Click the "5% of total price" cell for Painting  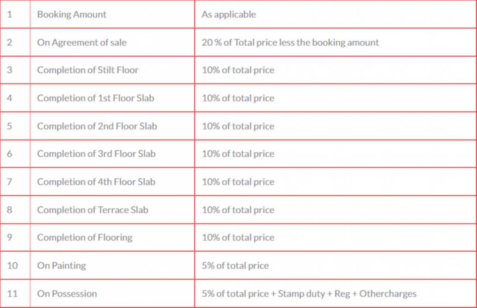(x=235, y=265)
